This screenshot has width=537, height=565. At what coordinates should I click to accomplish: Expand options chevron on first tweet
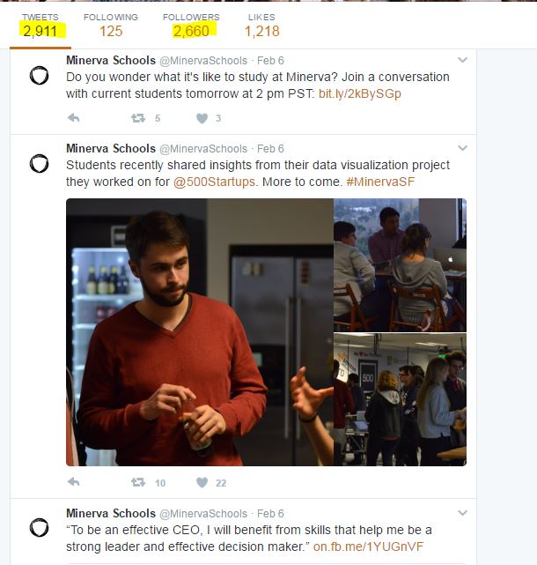463,60
